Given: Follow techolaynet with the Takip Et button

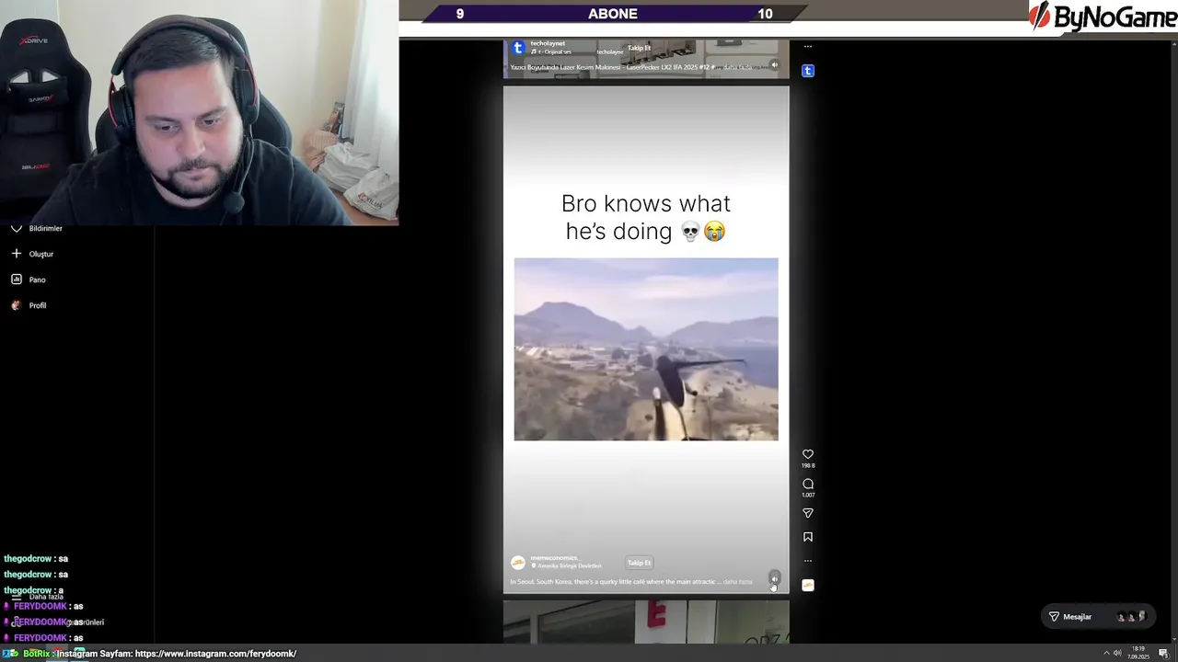Looking at the screenshot, I should point(639,48).
